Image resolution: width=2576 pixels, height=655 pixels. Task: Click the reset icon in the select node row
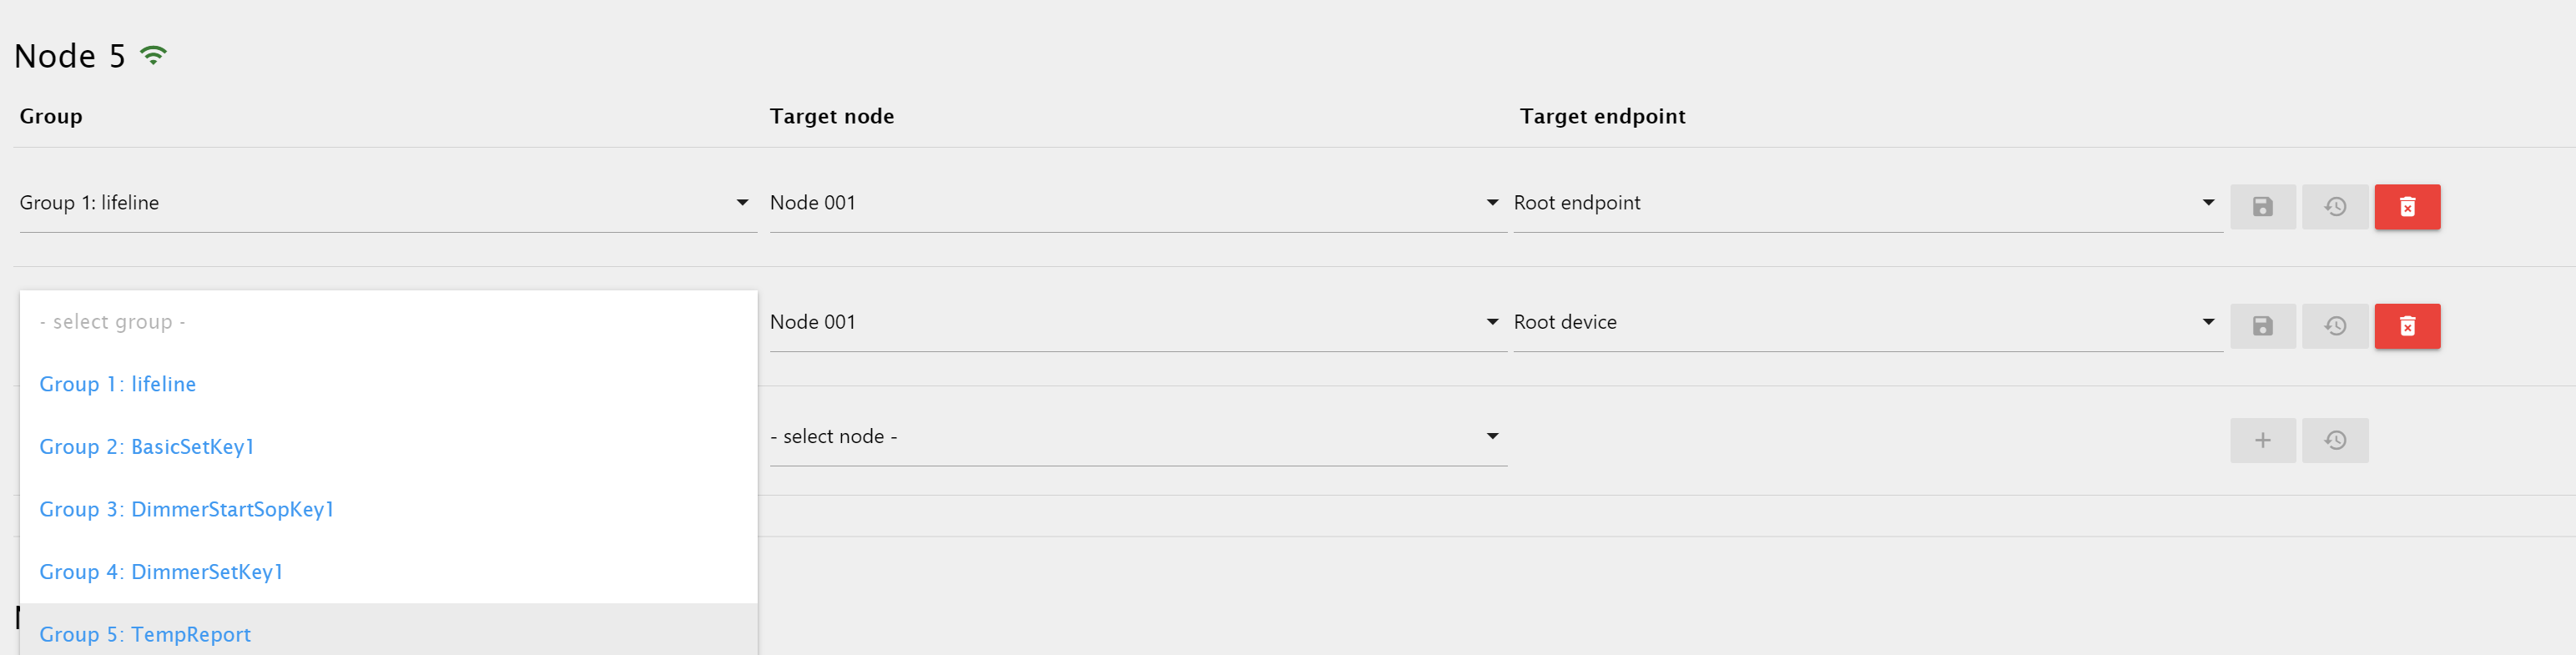[2335, 440]
